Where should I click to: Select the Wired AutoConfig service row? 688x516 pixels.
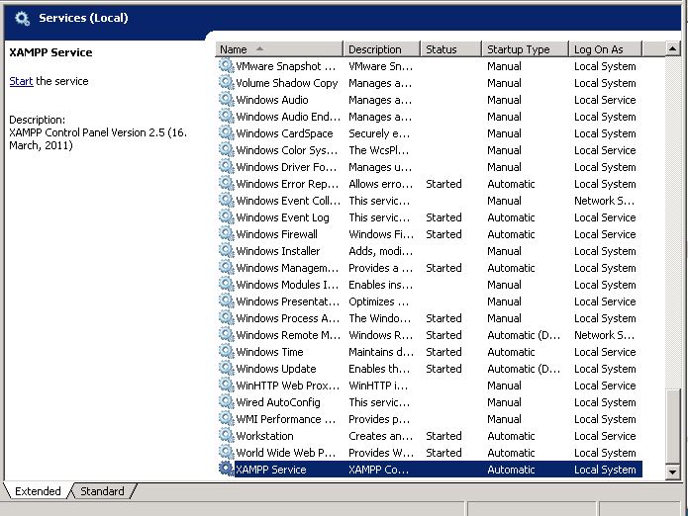[277, 402]
